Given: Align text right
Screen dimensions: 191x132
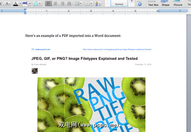Looking at the screenshot, I should [x=62, y=3].
